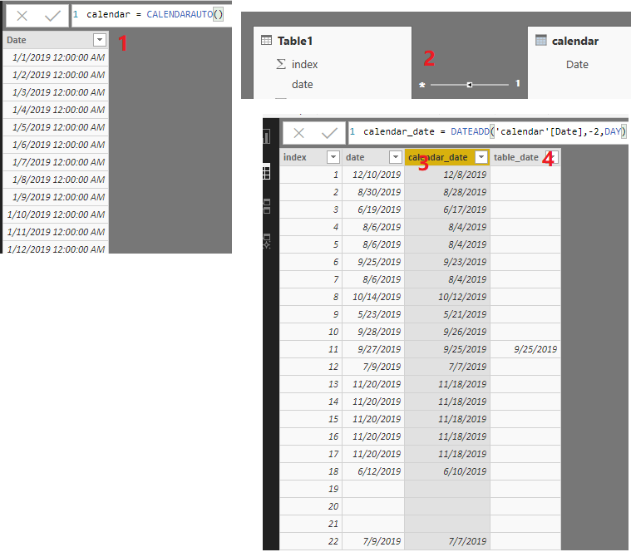Screen dimensions: 631x552
Task: Select the Table1 title in model view
Action: 295,41
